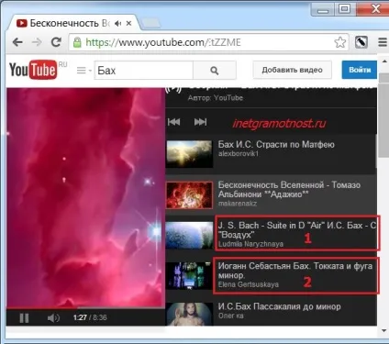This screenshot has height=344, width=389.
Task: Skip to previous playlist track
Action: pyautogui.click(x=174, y=122)
